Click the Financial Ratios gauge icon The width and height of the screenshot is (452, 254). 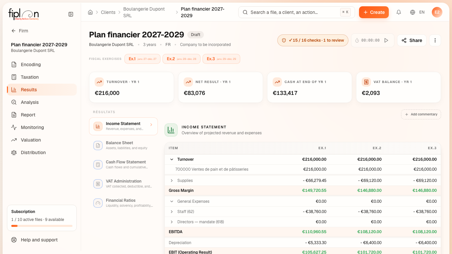point(98,203)
